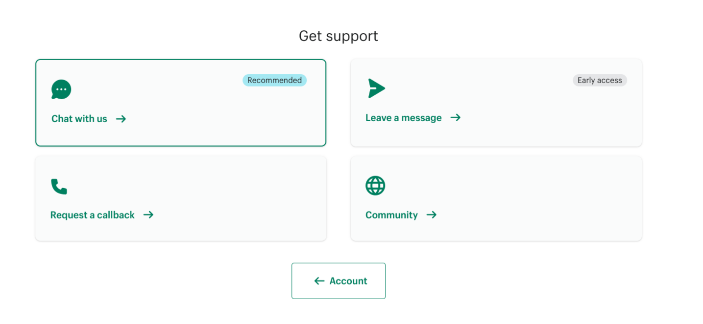This screenshot has height=324, width=703.
Task: Click the globe community icon
Action: click(x=375, y=186)
